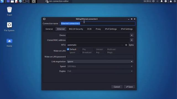Click the window menu icon in the dialog title bar

(x=44, y=19)
